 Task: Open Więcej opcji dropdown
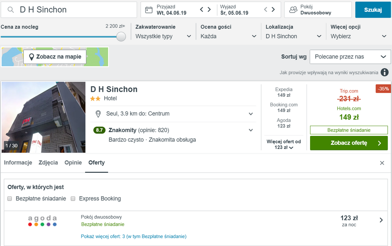(359, 36)
